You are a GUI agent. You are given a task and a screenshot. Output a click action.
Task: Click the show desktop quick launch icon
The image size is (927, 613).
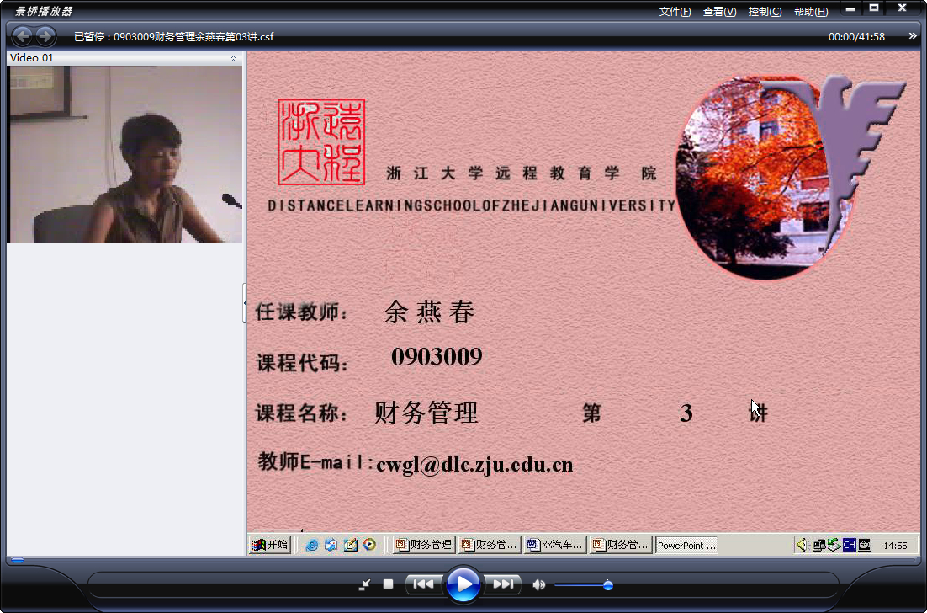(331, 545)
